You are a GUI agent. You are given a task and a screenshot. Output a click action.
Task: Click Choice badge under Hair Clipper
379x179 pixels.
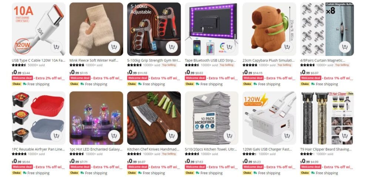click(305, 173)
